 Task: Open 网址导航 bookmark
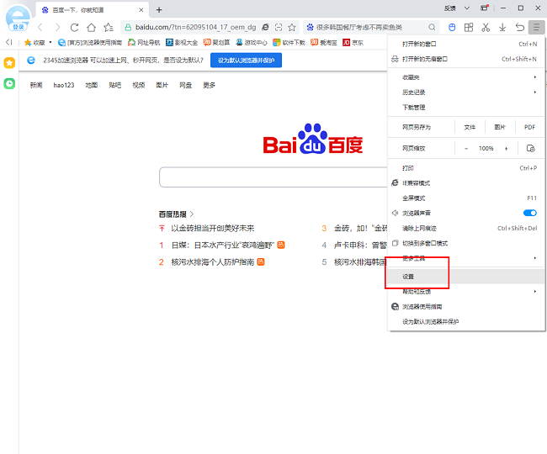tap(144, 42)
